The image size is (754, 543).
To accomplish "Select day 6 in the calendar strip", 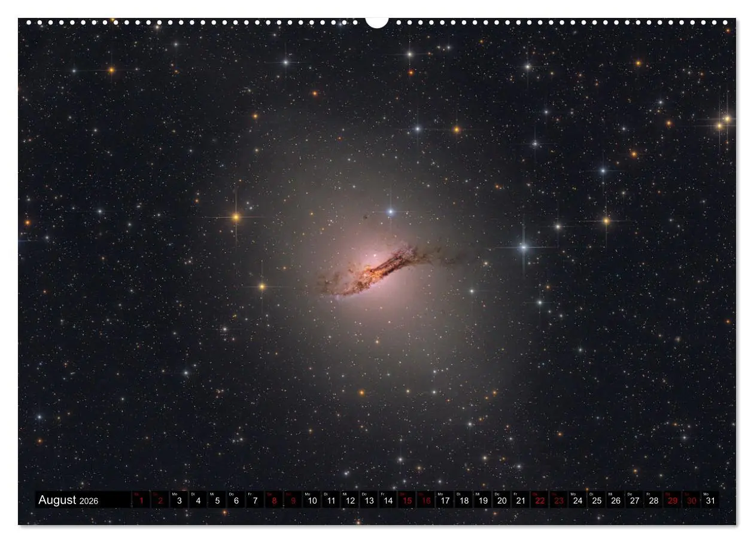I will tap(236, 500).
